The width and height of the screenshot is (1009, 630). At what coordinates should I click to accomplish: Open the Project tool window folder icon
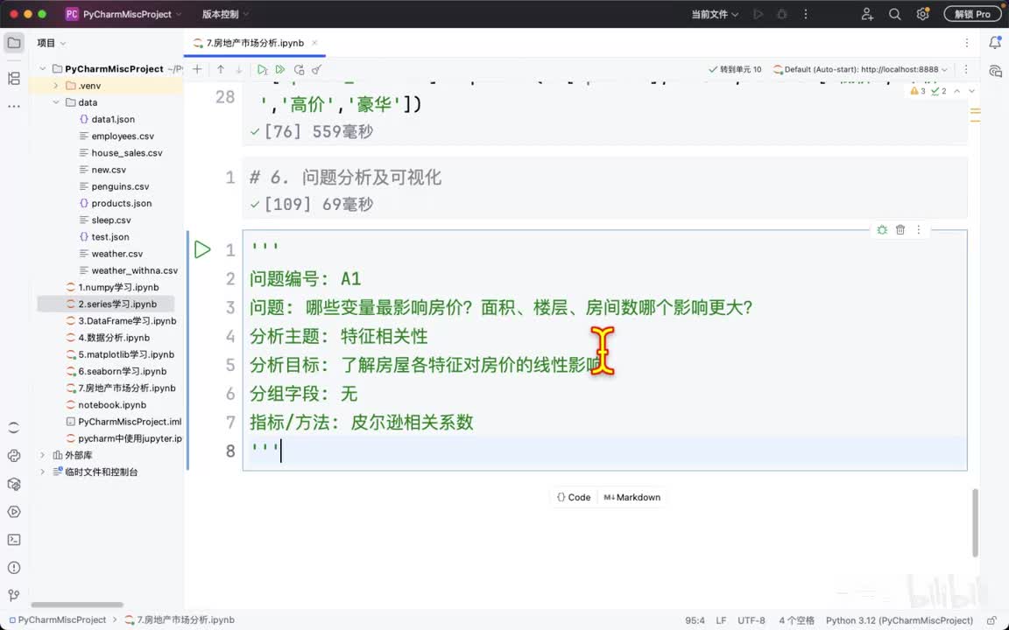click(14, 43)
